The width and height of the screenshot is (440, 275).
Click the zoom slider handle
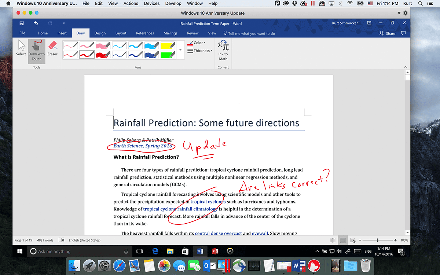click(378, 240)
